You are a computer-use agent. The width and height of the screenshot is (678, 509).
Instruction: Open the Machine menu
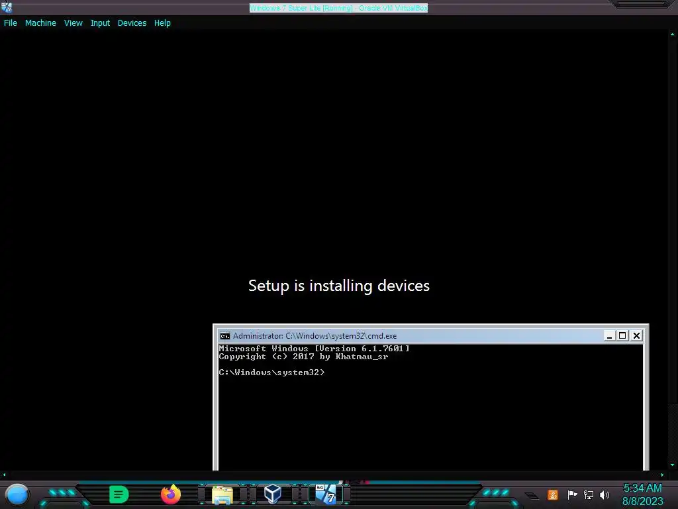click(40, 23)
